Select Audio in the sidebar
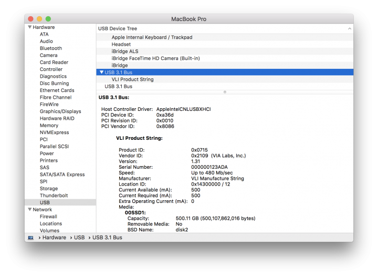378x277 pixels. point(46,41)
